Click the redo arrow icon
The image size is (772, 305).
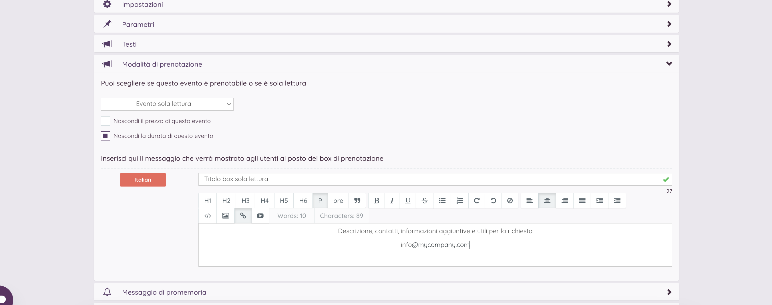477,200
